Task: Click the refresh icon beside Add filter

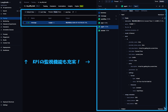Action: pyautogui.click(x=73, y=12)
